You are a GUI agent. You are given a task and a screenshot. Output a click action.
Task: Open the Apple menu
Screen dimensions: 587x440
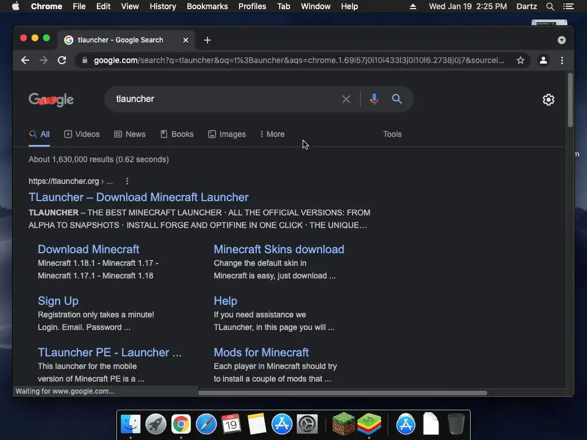click(15, 6)
